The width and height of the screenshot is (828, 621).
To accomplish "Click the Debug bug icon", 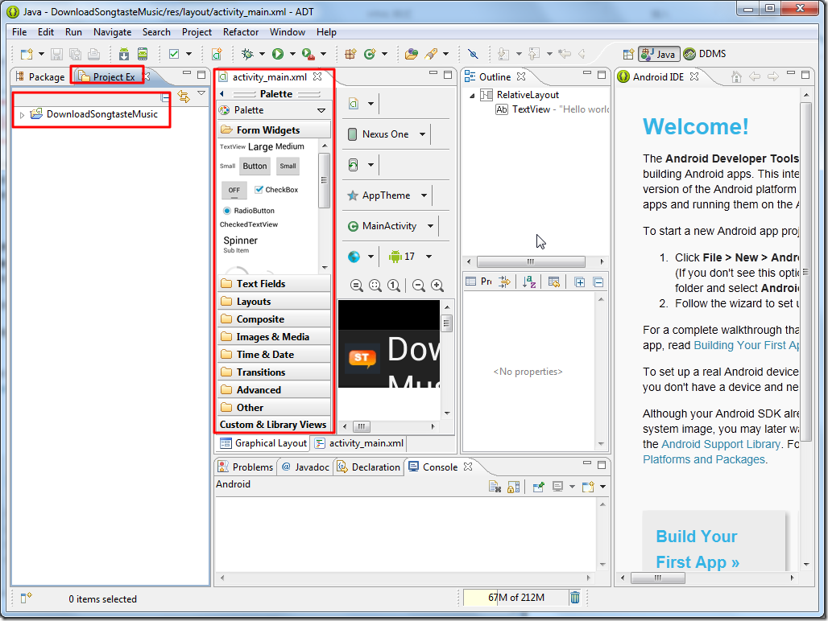I will [247, 54].
